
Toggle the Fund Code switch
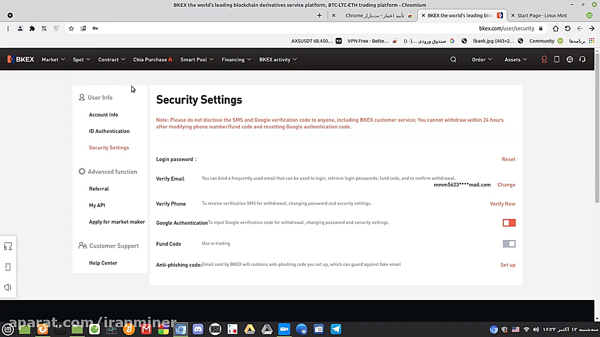point(509,244)
